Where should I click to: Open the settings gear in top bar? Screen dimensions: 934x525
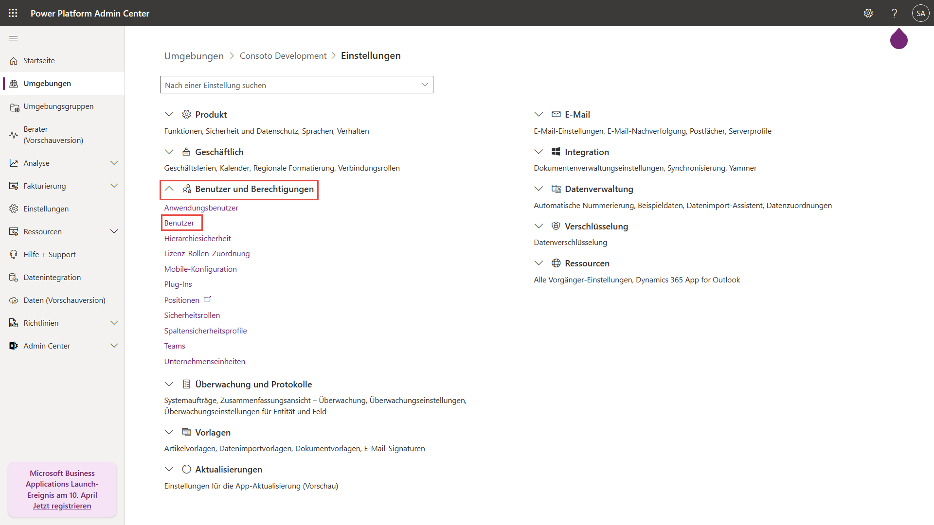click(x=868, y=13)
